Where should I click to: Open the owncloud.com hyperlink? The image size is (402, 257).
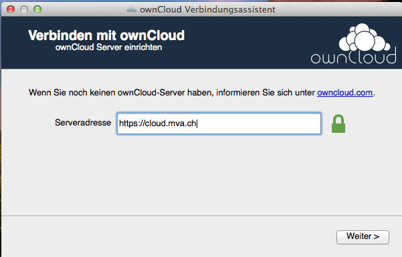tap(345, 92)
